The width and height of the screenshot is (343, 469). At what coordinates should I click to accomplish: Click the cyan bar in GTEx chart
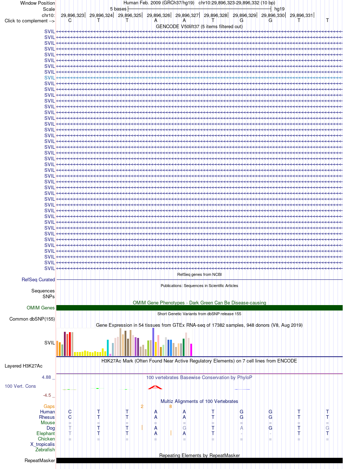tap(108, 348)
